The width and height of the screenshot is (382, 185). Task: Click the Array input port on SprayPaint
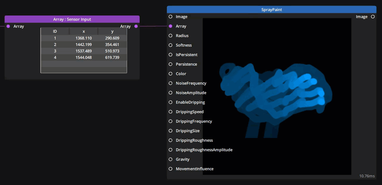(170, 26)
